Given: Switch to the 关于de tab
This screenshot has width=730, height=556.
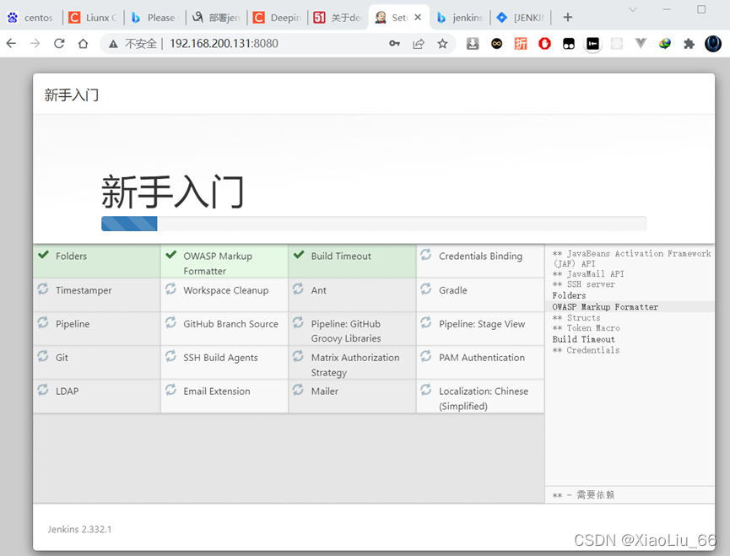Looking at the screenshot, I should coord(339,18).
